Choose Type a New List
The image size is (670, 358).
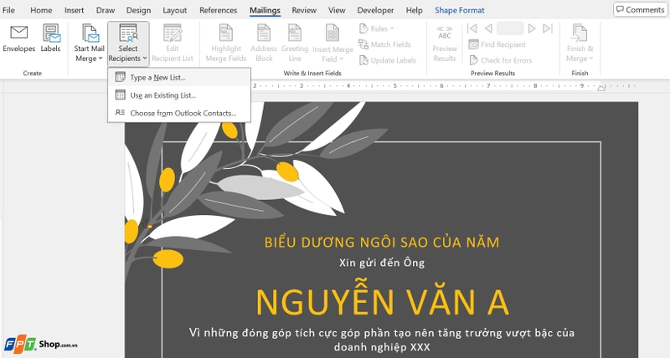pyautogui.click(x=179, y=77)
